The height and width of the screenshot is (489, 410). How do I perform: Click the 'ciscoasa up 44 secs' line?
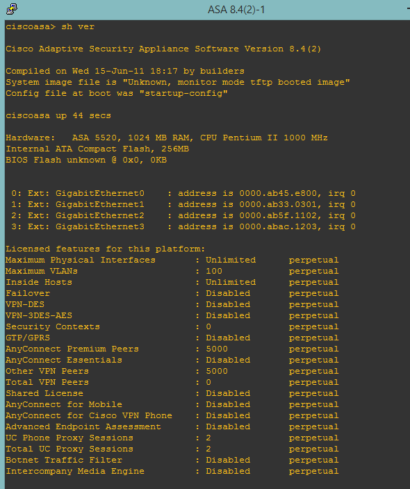point(58,116)
